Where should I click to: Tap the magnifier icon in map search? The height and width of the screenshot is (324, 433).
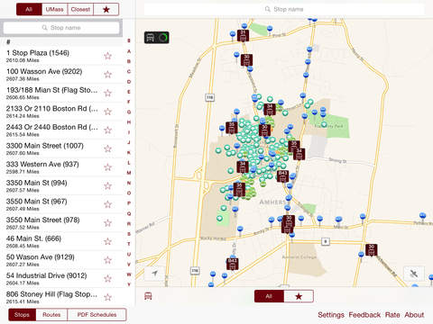click(267, 9)
